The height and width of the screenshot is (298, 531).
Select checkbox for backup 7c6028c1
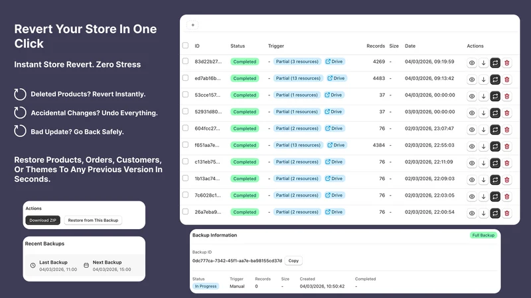(x=185, y=195)
